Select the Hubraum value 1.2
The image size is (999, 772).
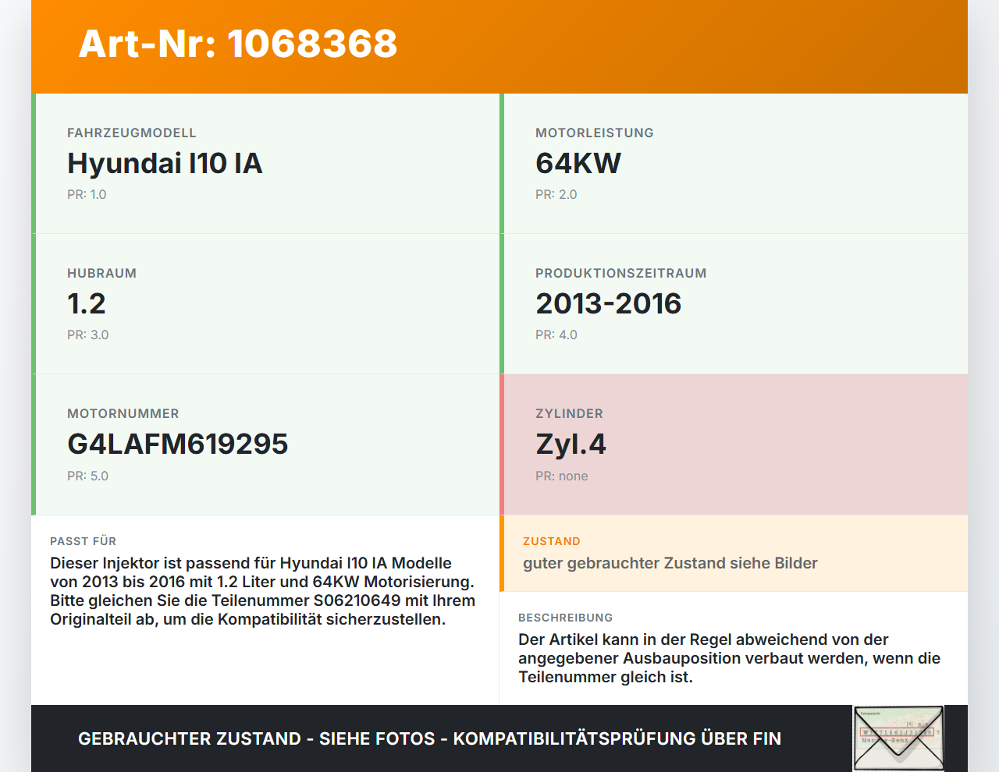87,303
